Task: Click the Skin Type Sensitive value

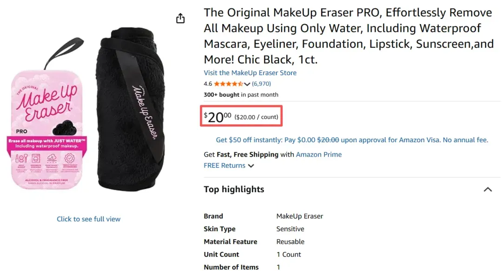Action: (x=290, y=229)
